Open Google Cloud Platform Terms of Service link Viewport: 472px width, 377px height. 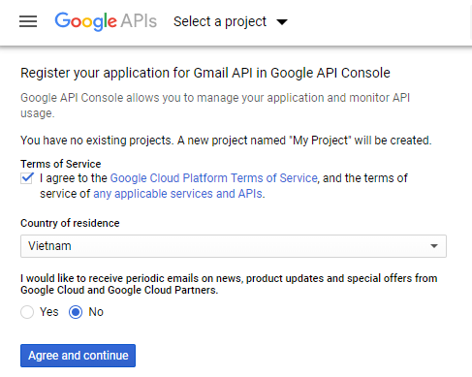pos(214,178)
